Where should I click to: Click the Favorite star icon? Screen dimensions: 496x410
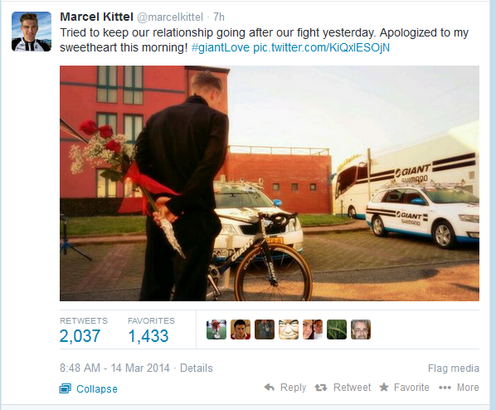tap(384, 387)
